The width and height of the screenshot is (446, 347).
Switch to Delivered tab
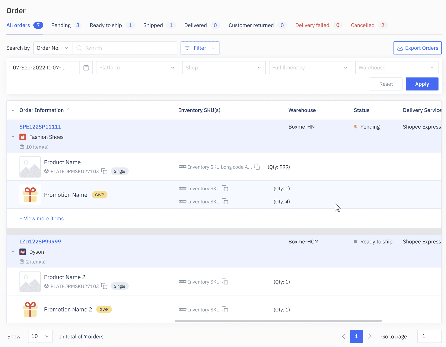(x=202, y=25)
